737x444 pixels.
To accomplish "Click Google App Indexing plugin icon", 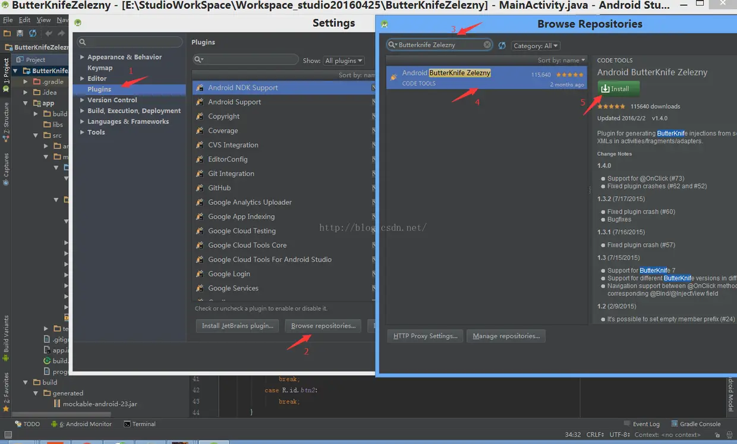I will [200, 216].
